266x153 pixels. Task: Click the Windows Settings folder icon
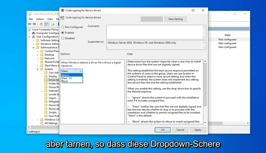[x=38, y=44]
